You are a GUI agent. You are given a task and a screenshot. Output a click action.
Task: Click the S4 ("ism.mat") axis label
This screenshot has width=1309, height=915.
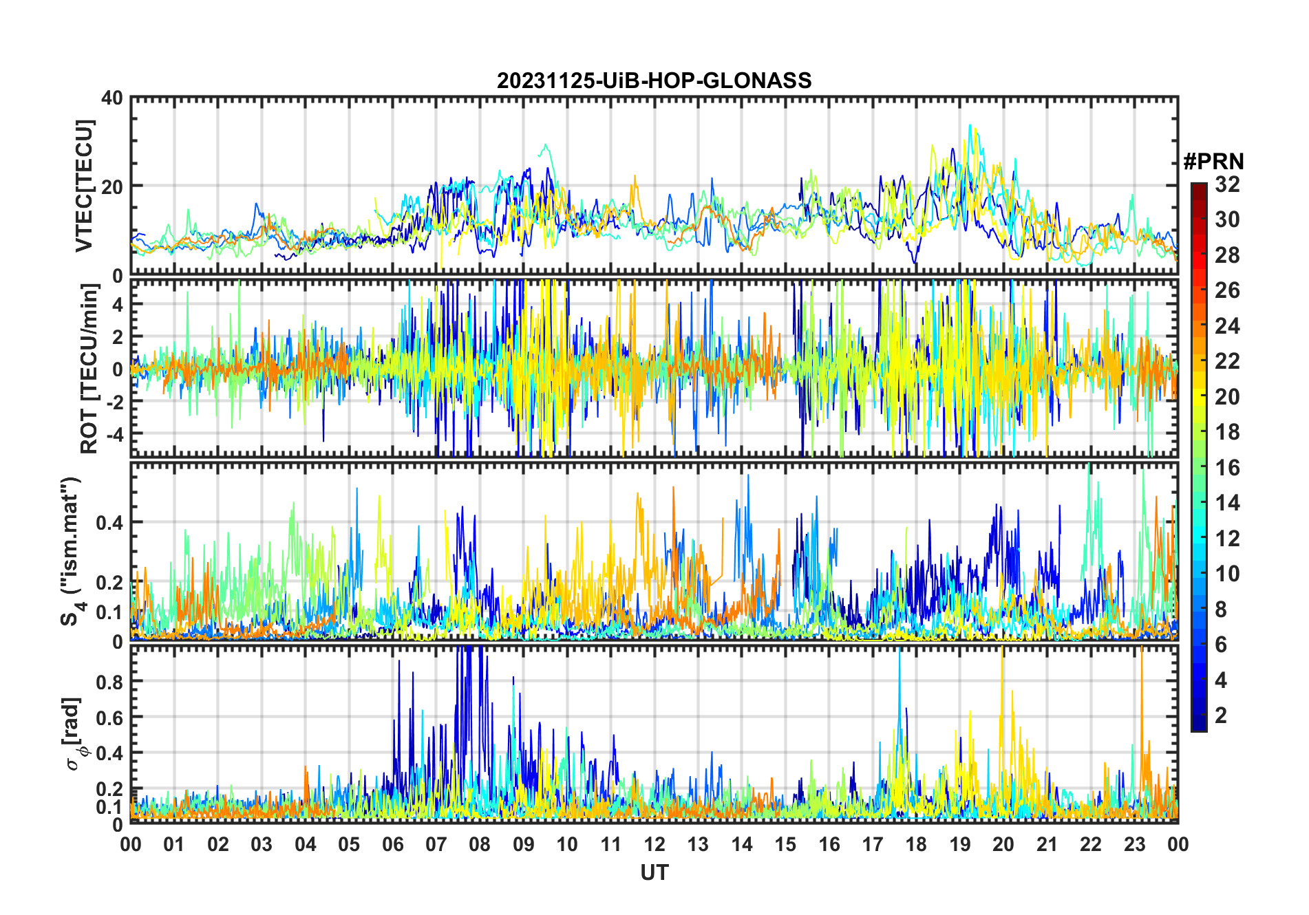coord(70,551)
